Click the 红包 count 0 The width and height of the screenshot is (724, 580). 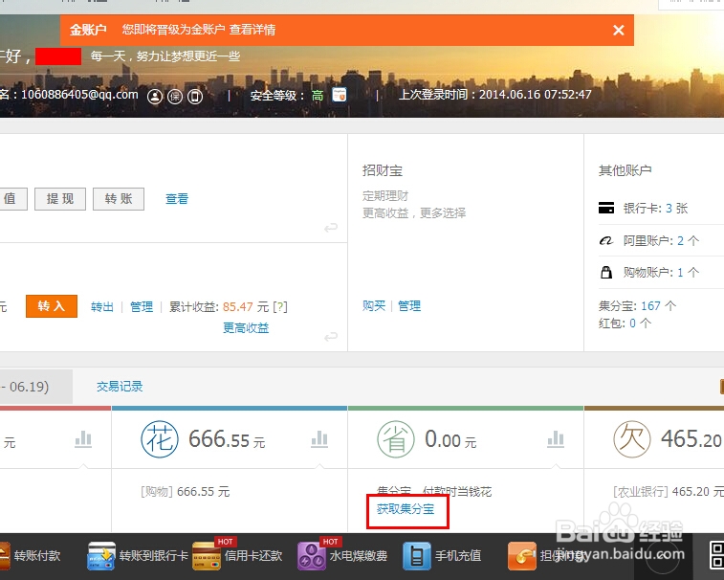point(632,323)
